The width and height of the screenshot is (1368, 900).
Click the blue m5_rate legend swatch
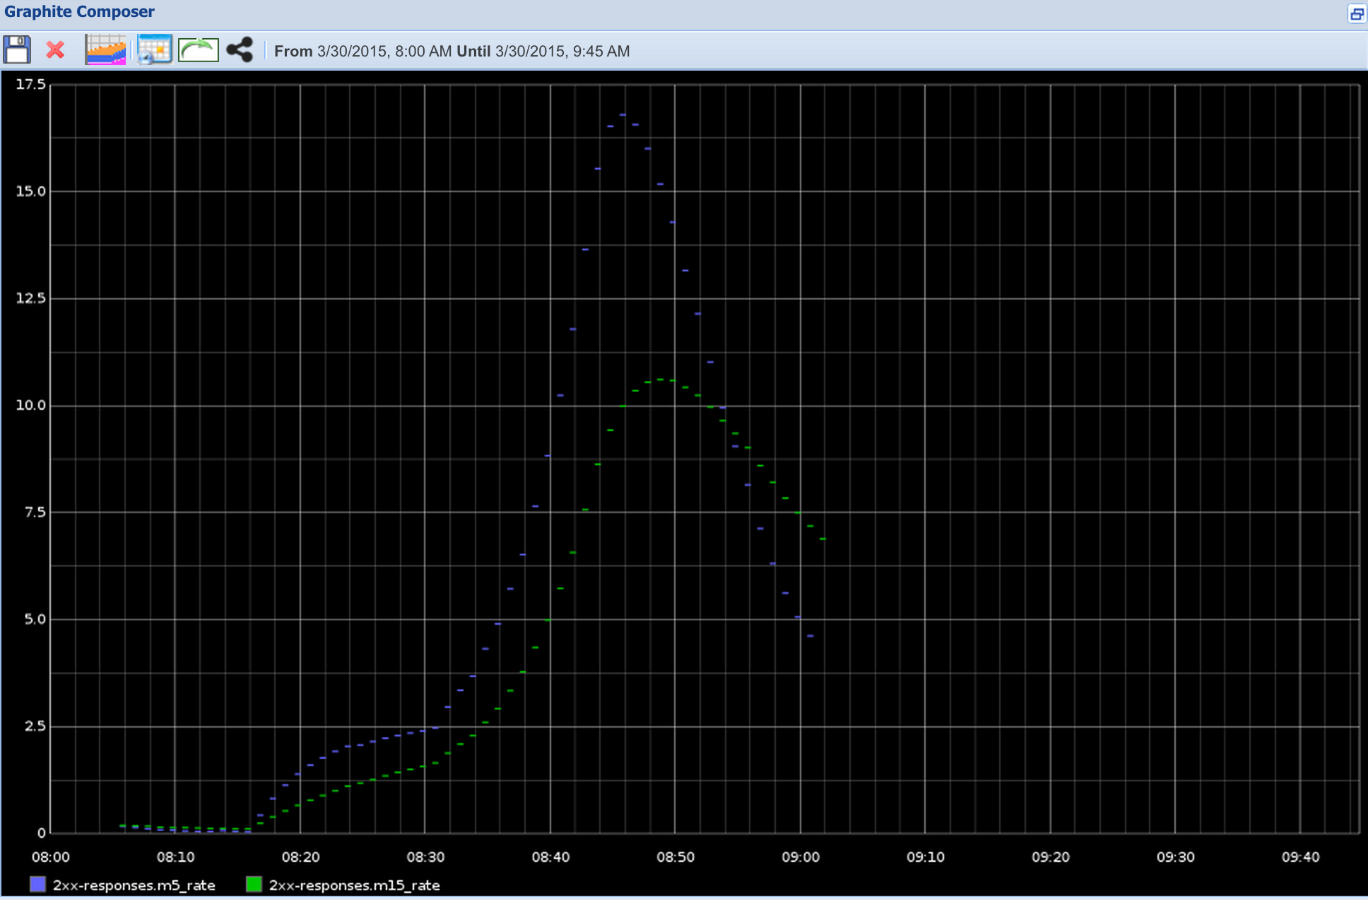38,884
